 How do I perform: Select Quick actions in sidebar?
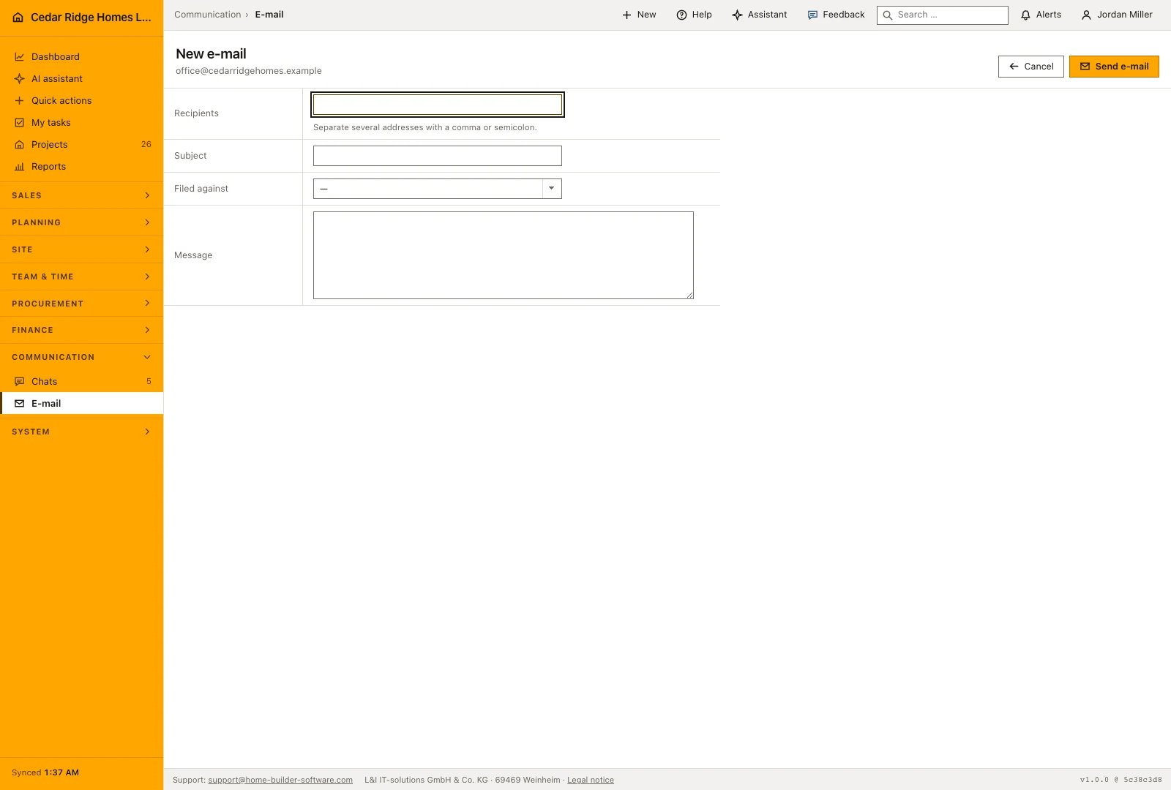point(81,101)
